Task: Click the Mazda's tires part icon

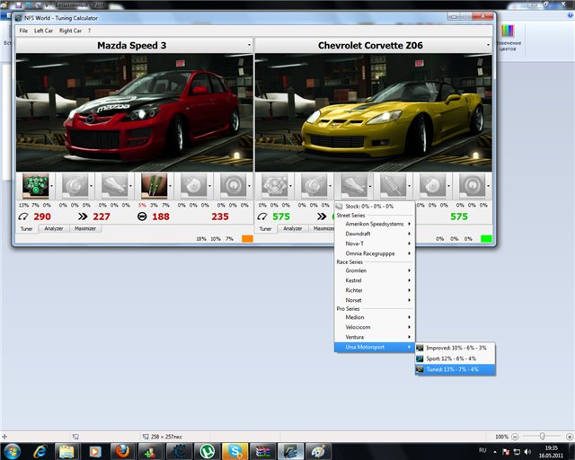Action: (x=234, y=186)
